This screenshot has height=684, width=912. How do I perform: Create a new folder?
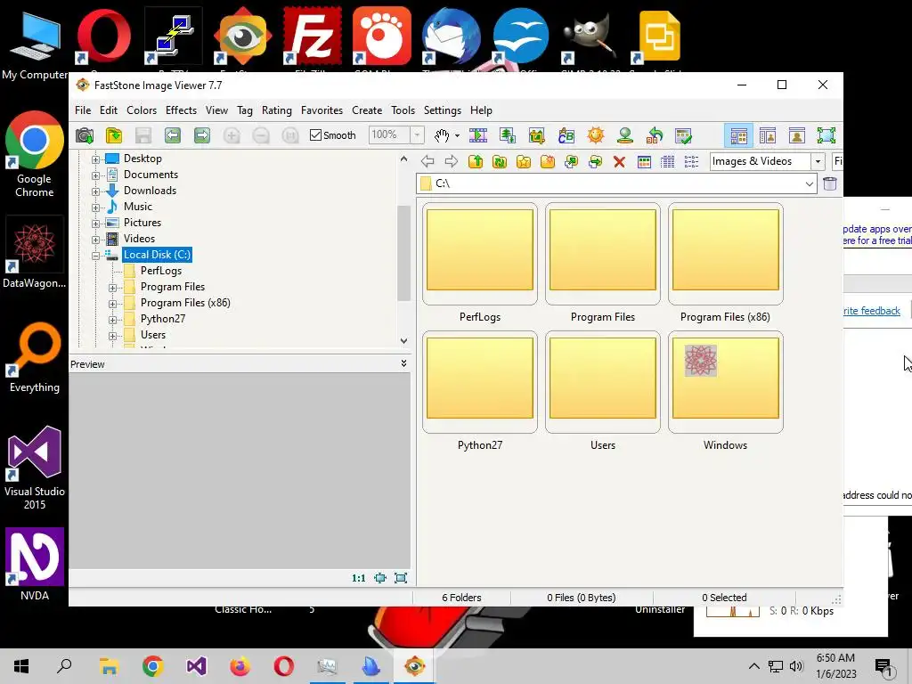[548, 162]
